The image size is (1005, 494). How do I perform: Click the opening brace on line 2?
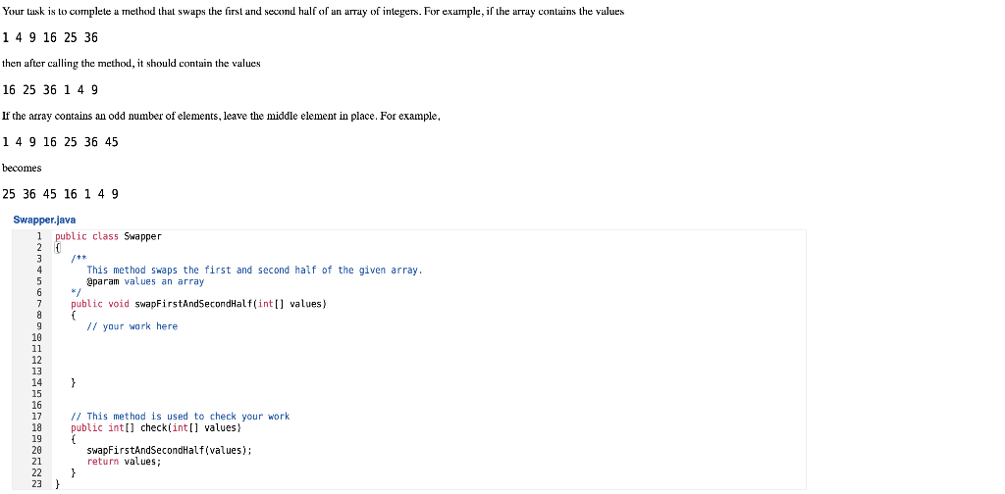[x=58, y=248]
